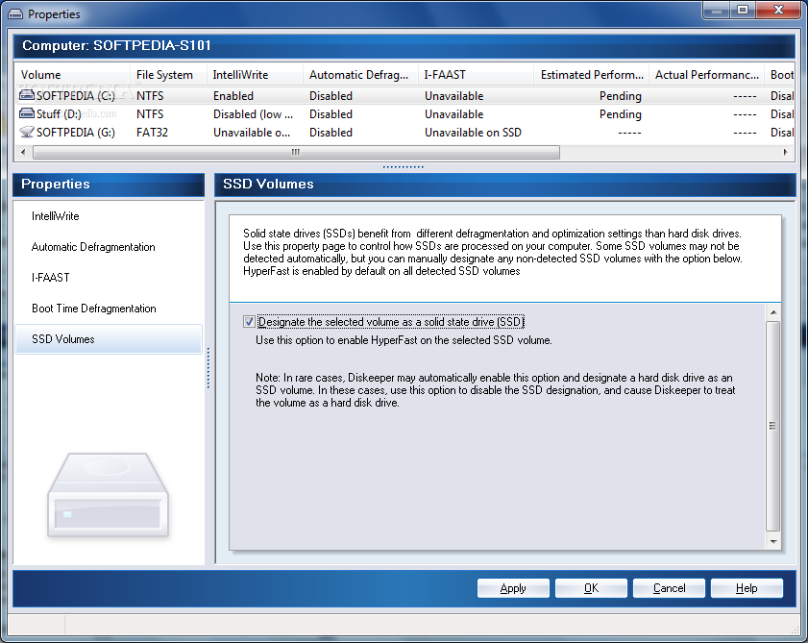Click the SSD panel scroll up arrow

point(773,312)
